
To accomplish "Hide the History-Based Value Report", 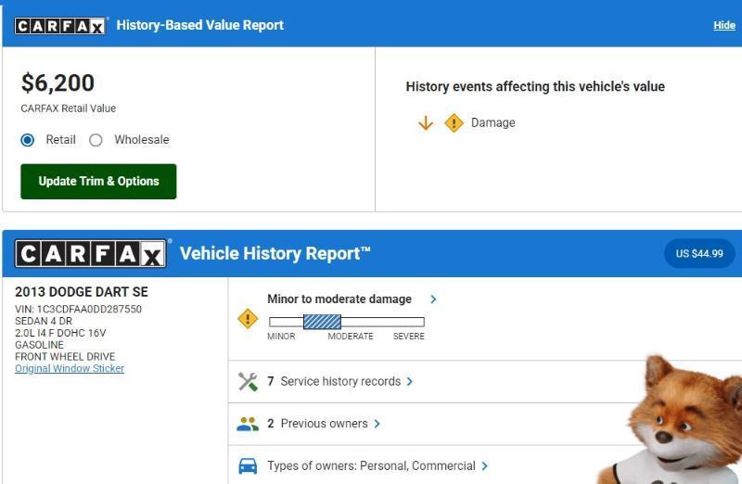I will 724,26.
